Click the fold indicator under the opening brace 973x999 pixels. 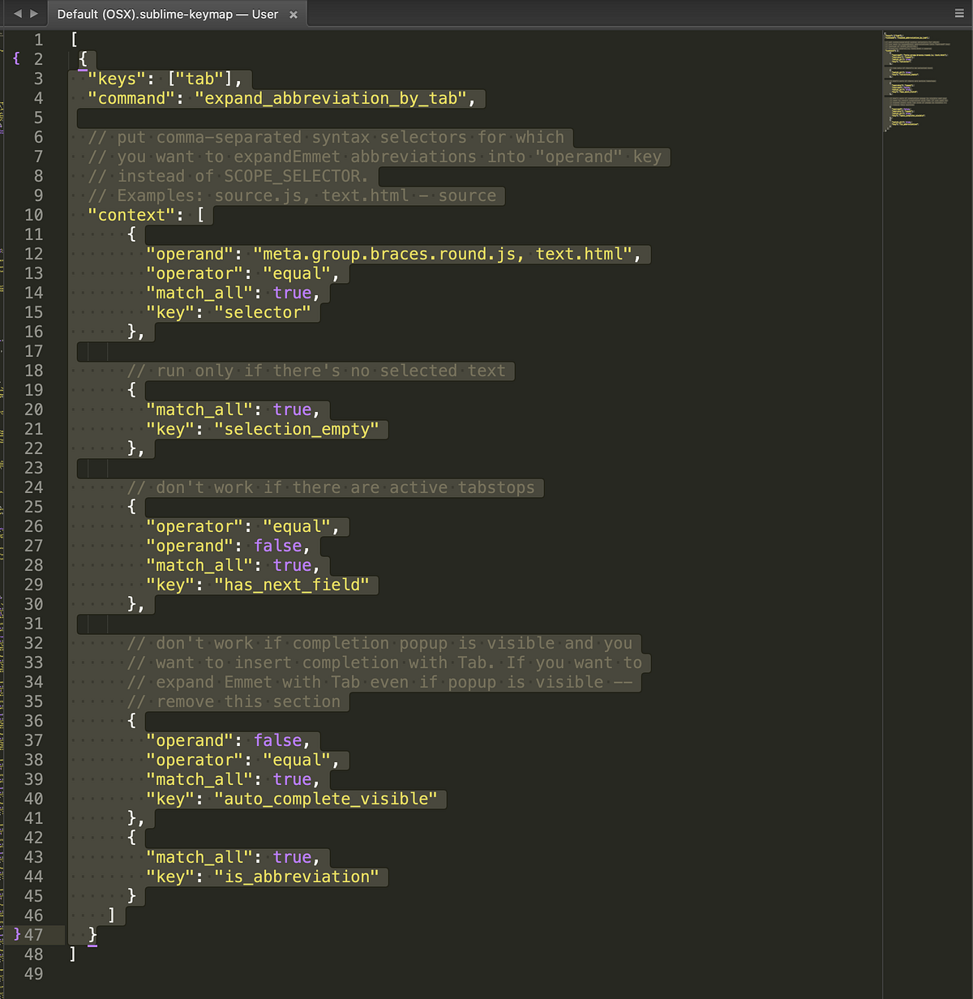click(82, 71)
